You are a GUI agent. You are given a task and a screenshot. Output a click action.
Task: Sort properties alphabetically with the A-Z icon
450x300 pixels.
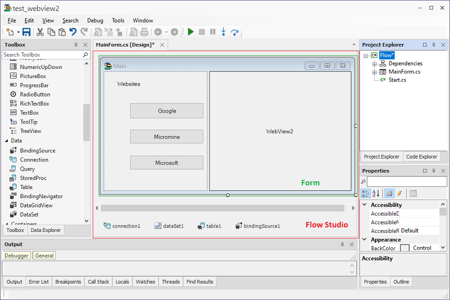tap(376, 193)
